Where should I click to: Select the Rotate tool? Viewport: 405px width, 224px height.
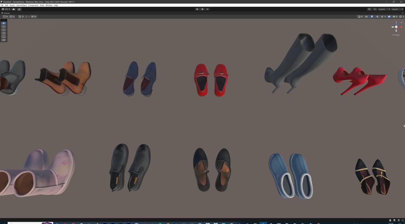[x=3, y=30]
